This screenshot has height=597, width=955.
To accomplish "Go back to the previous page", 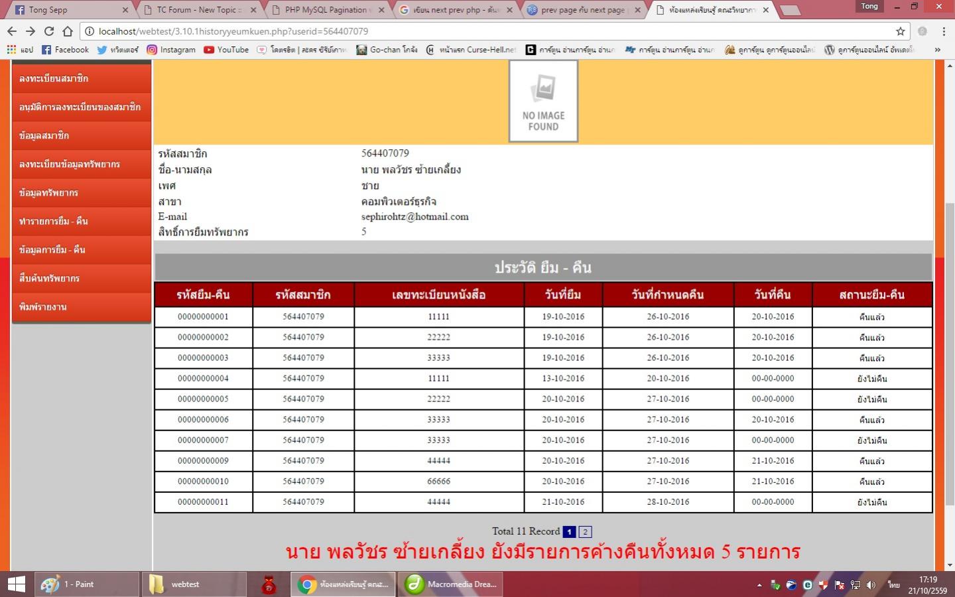I will tap(12, 31).
